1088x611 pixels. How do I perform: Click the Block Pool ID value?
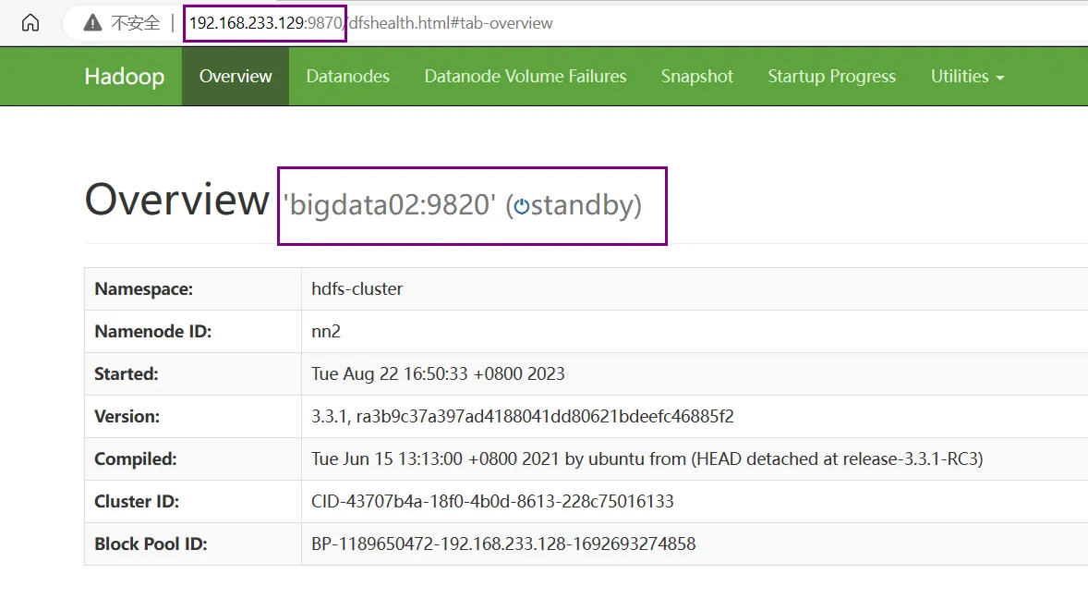[x=503, y=544]
